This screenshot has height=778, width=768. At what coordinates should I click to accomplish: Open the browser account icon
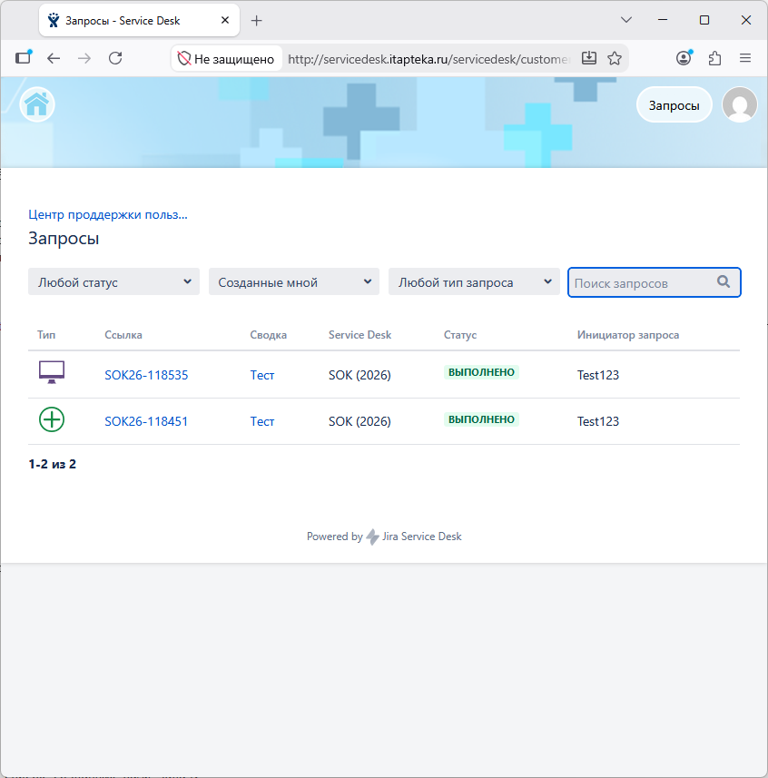coord(684,58)
